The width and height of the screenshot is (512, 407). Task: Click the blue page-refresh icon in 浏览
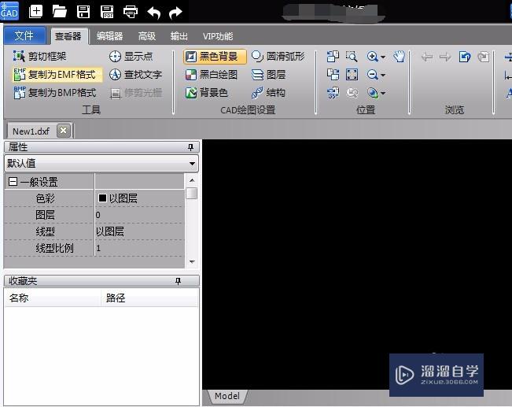coord(464,57)
